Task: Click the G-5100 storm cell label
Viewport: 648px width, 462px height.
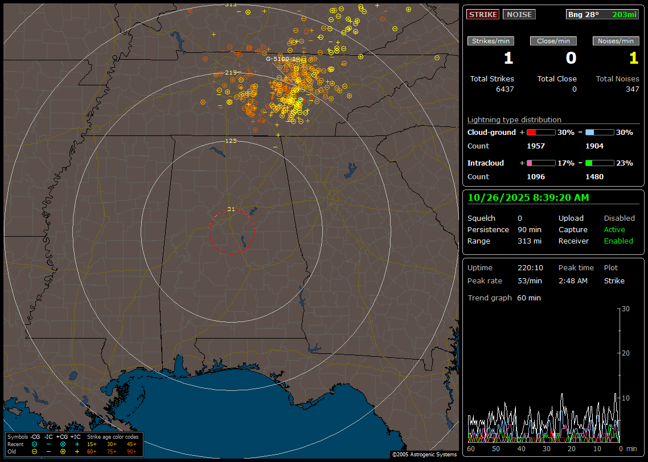Action: click(280, 59)
